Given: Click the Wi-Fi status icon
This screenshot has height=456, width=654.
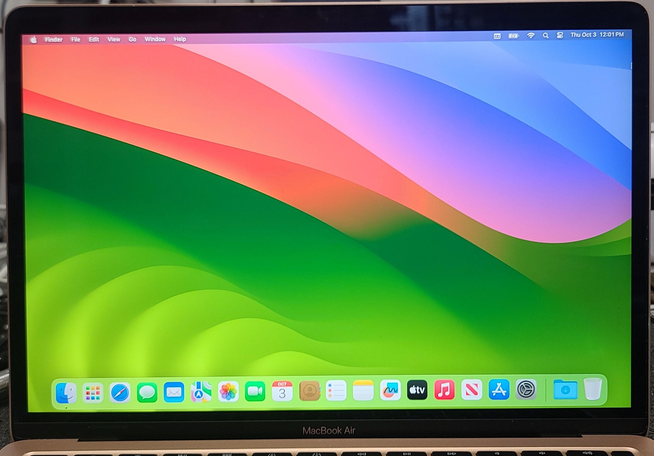Looking at the screenshot, I should tap(531, 36).
